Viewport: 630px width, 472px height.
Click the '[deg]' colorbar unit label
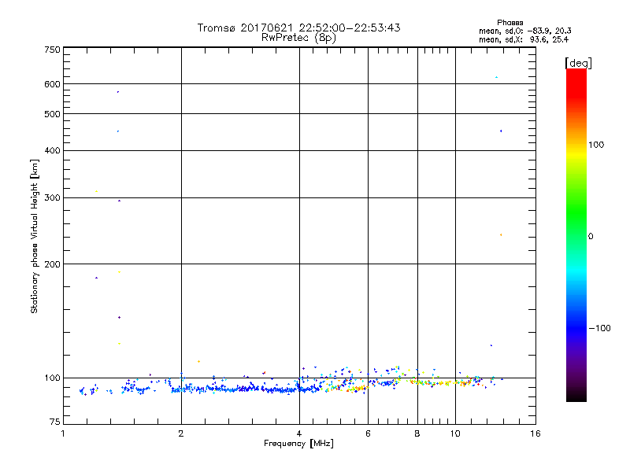click(578, 63)
